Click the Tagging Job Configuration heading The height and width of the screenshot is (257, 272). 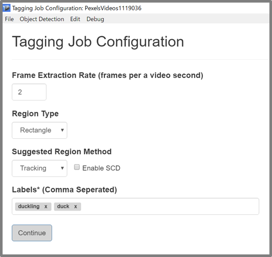[98, 42]
